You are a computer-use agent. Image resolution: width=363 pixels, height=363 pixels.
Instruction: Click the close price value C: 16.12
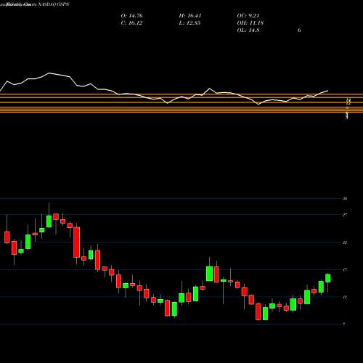[131, 23]
